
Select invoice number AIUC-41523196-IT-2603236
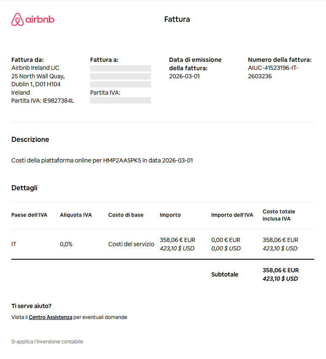pyautogui.click(x=273, y=72)
